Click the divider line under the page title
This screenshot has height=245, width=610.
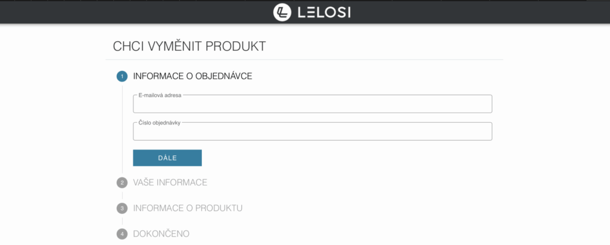click(304, 60)
